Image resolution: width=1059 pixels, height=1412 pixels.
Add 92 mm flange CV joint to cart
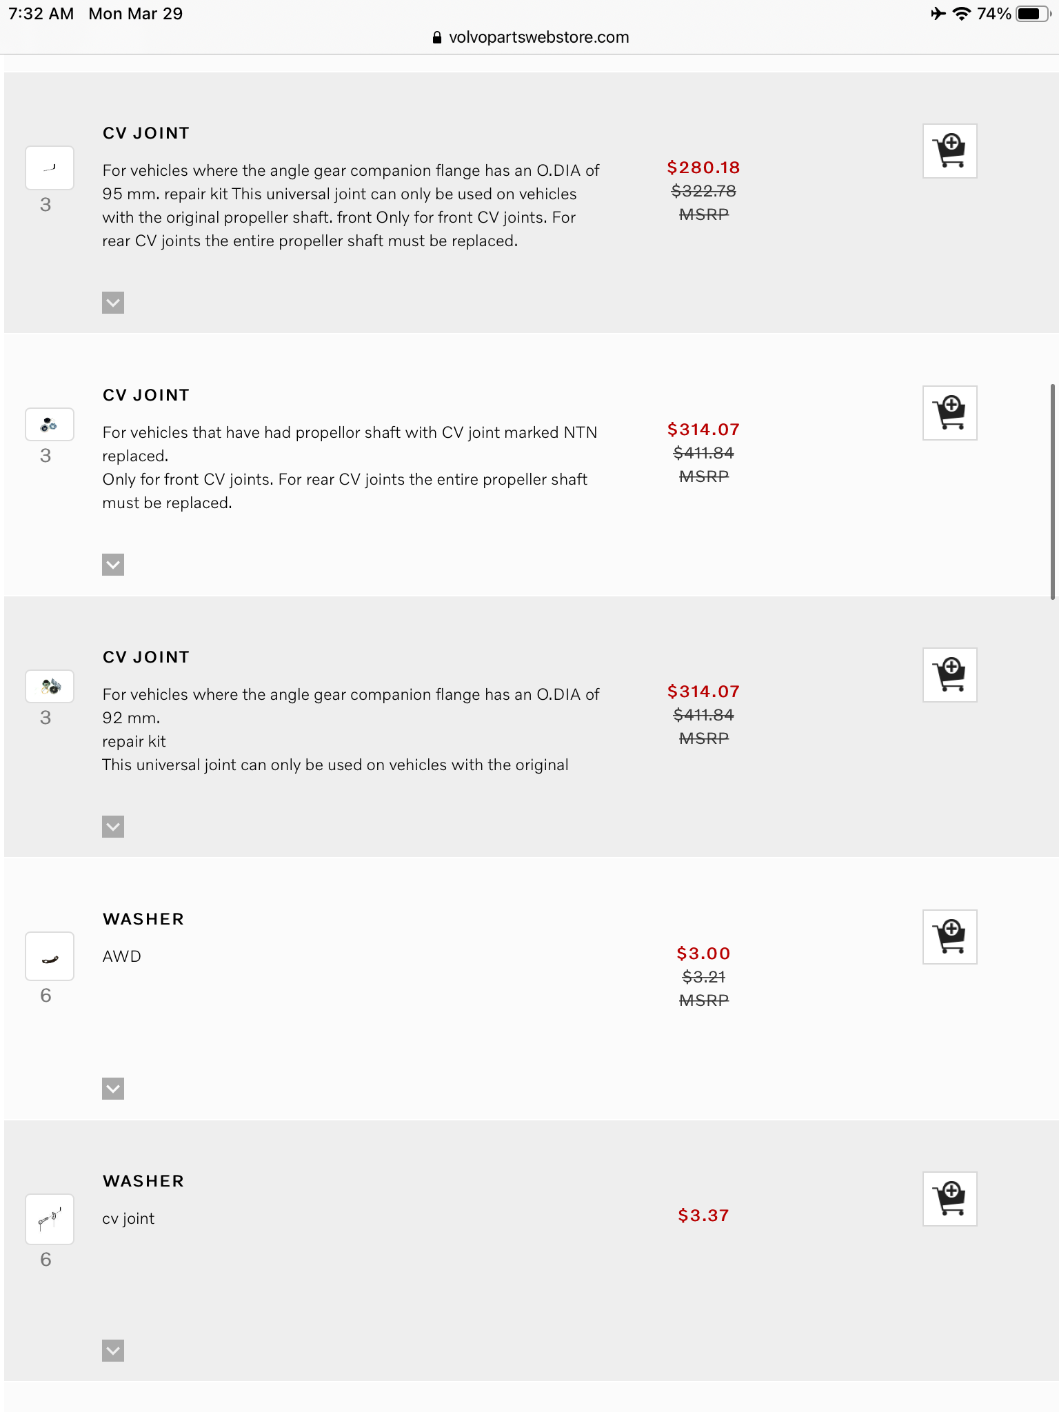[x=949, y=675]
